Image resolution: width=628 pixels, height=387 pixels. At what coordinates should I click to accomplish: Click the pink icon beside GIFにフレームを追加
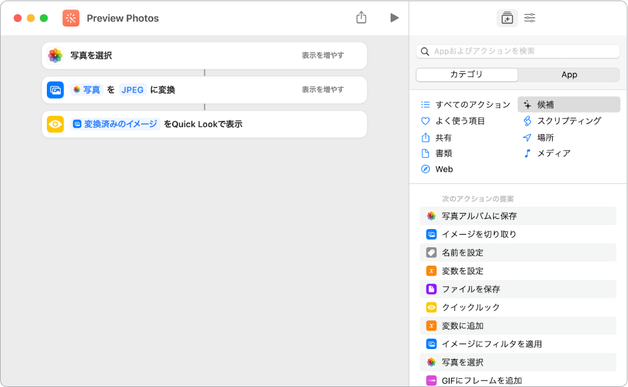tap(431, 381)
